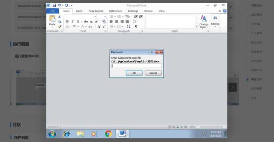Click the Zoom In button in status bar
Viewport: 274px width, 142px height.
[x=224, y=127]
